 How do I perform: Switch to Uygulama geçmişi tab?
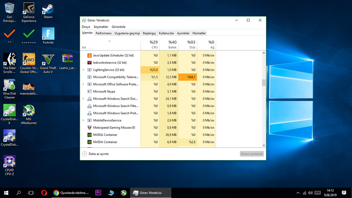[x=127, y=33]
